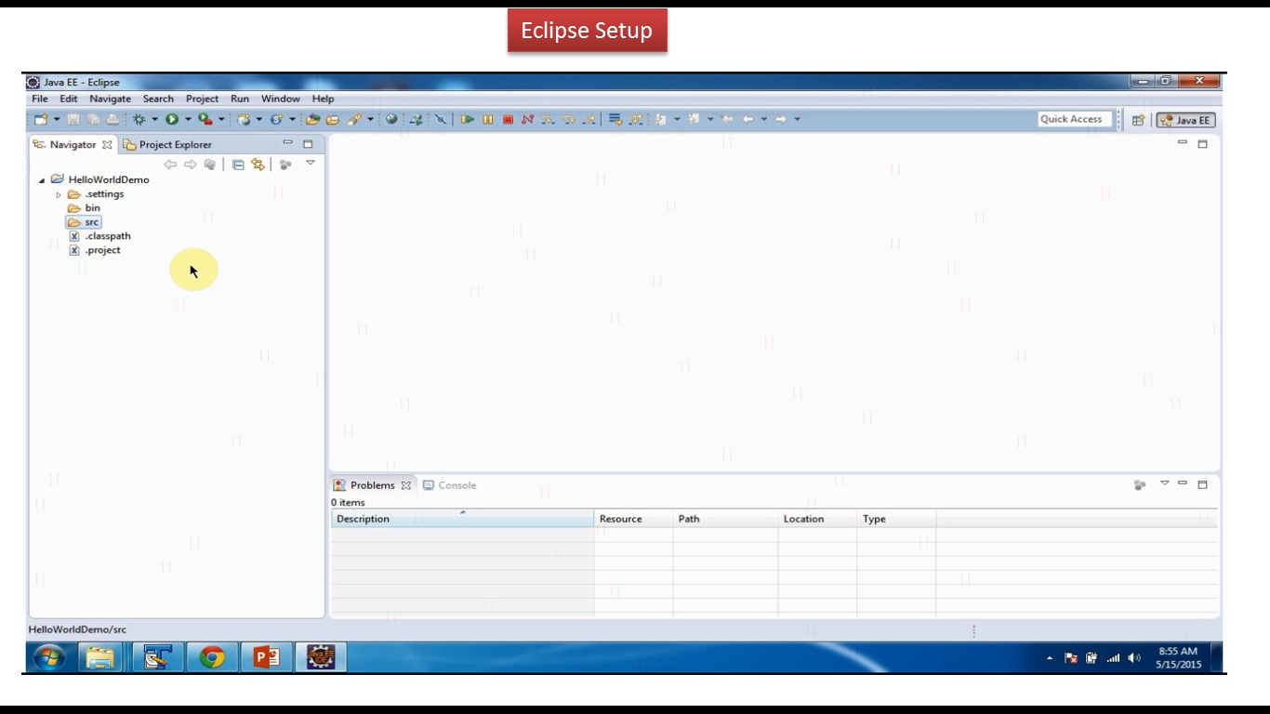Image resolution: width=1270 pixels, height=714 pixels.
Task: Maximize the Navigator panel
Action: tap(308, 144)
